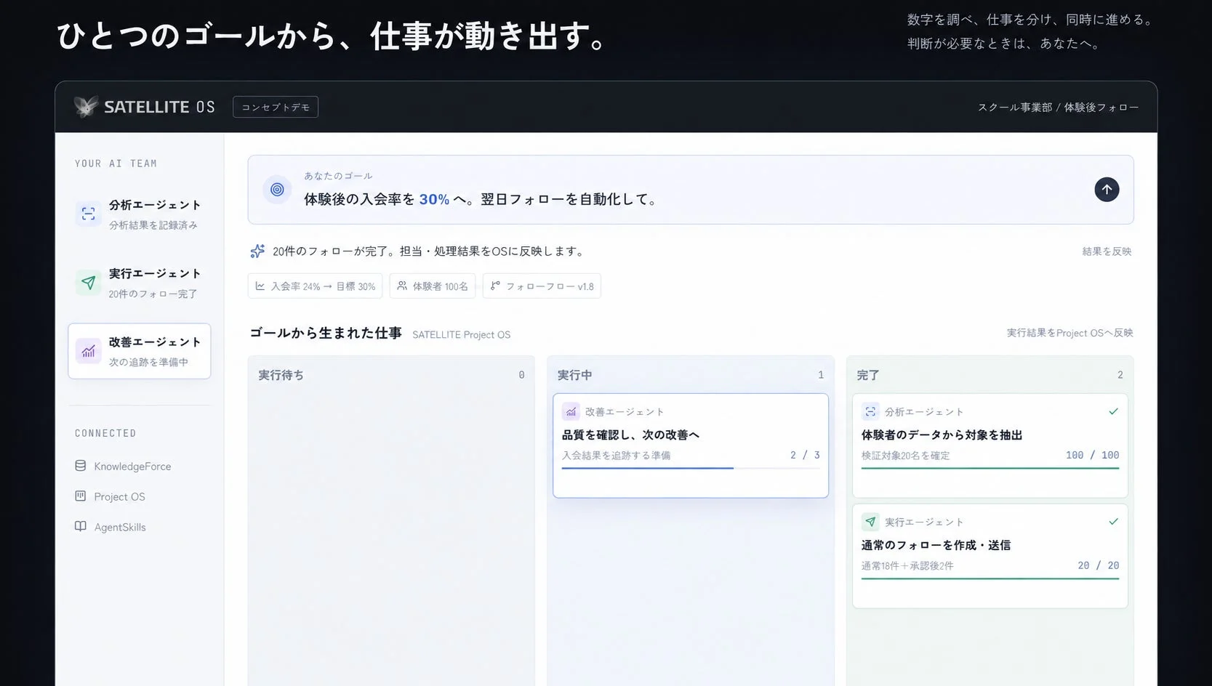Screen dimensions: 1212x686
Task: Click the KnowledgeForce database icon
Action: click(81, 466)
